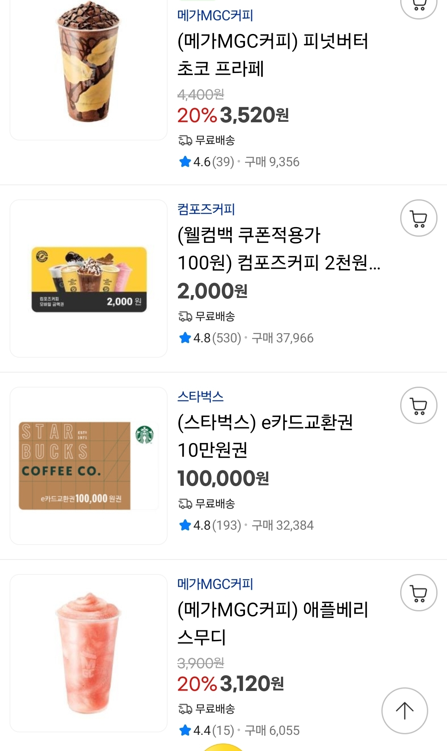
Task: Select the 스타벅스 e카드교환권 10만원권 title
Action: (x=265, y=436)
